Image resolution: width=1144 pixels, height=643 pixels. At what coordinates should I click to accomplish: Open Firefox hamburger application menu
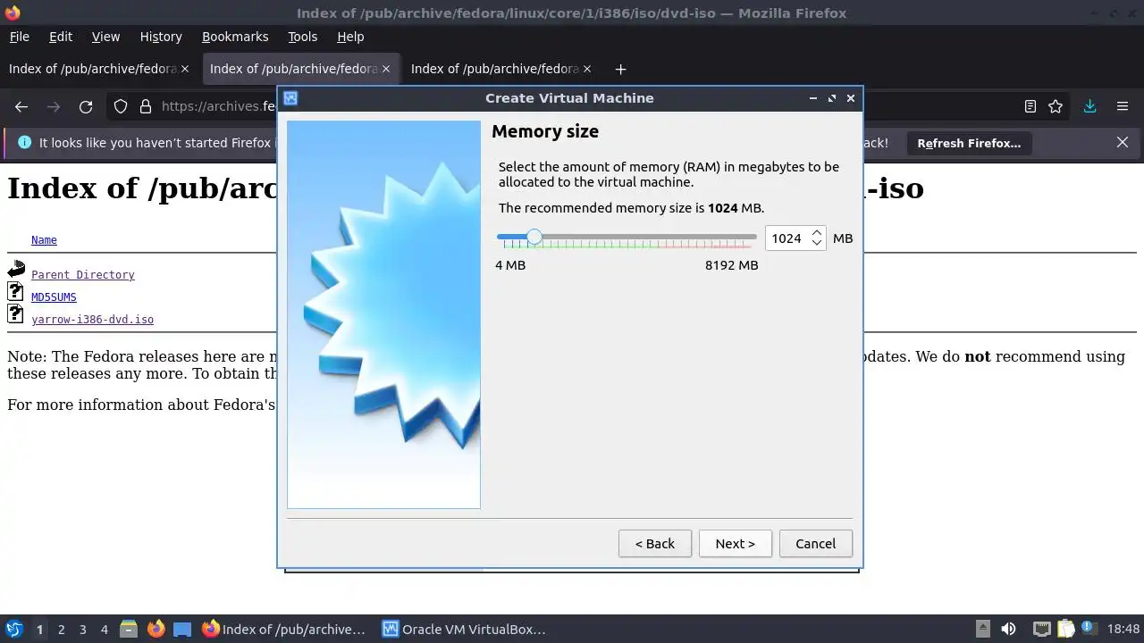click(x=1123, y=106)
